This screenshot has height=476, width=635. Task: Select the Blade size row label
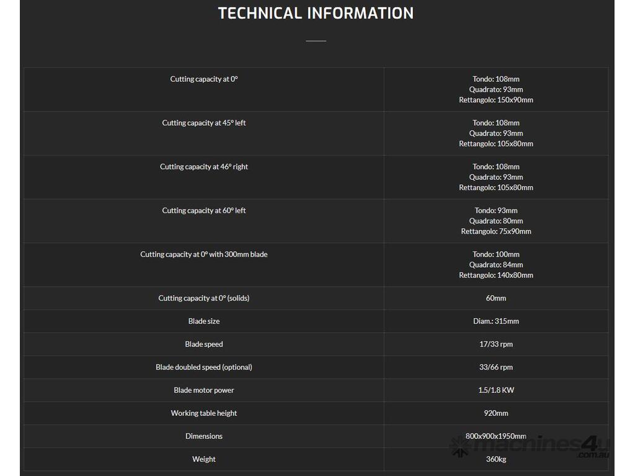(x=204, y=321)
